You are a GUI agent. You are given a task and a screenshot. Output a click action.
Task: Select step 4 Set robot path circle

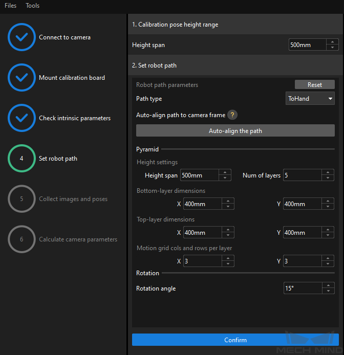21,159
